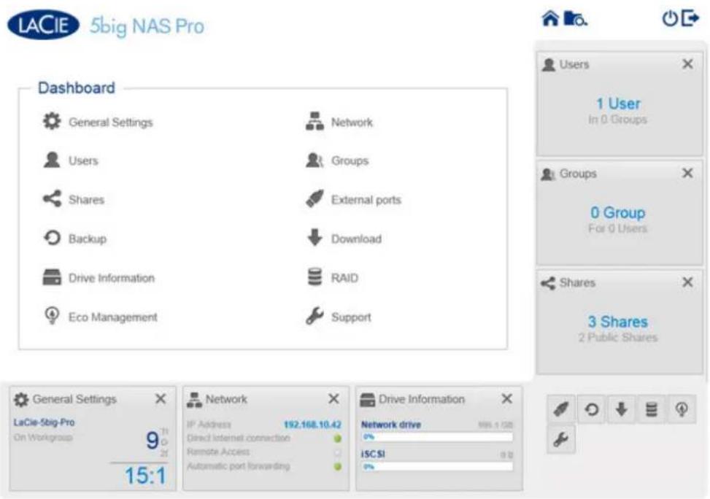Click the Automatic port forwarding status indicator

[337, 466]
